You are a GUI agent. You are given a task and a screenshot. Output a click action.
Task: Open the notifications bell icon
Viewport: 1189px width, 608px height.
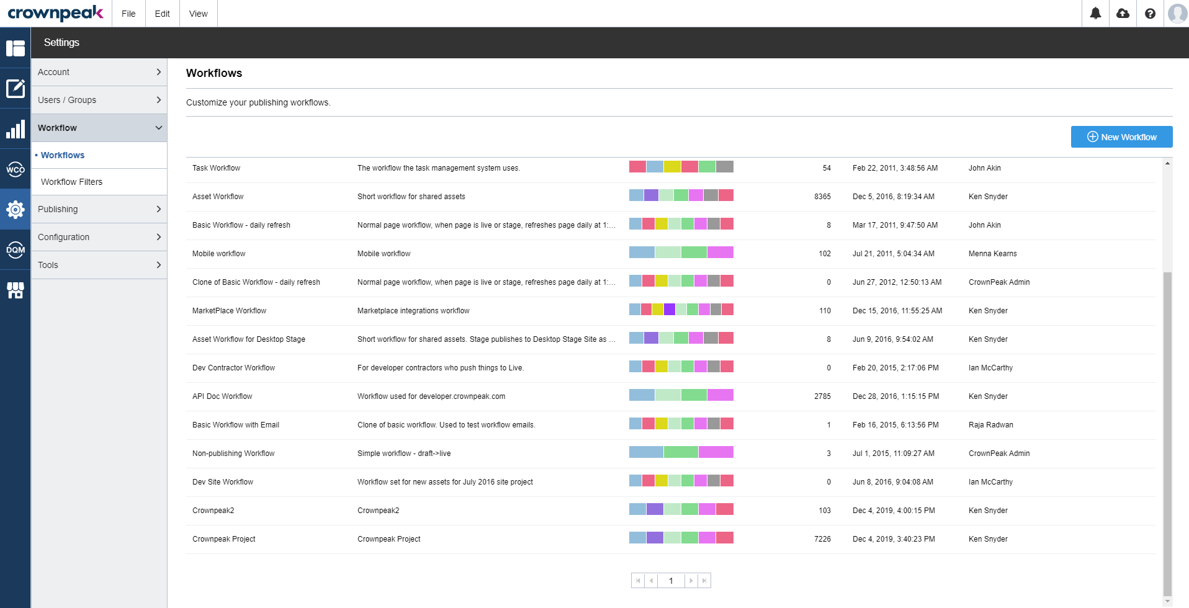point(1095,13)
